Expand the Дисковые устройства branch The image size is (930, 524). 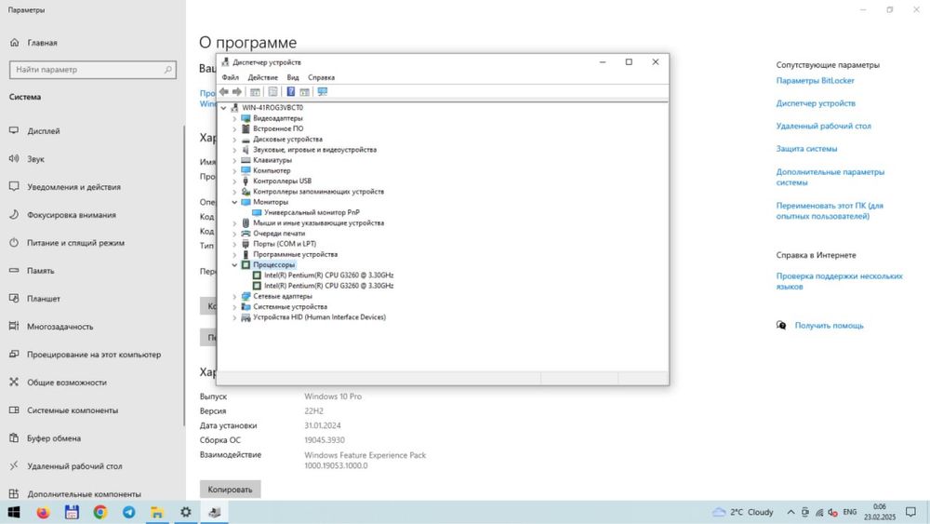(234, 140)
